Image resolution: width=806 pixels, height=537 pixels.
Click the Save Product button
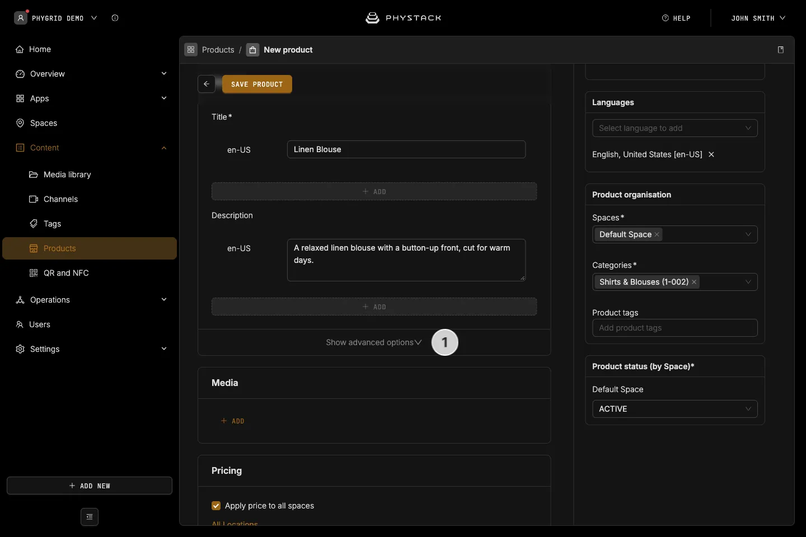point(257,84)
